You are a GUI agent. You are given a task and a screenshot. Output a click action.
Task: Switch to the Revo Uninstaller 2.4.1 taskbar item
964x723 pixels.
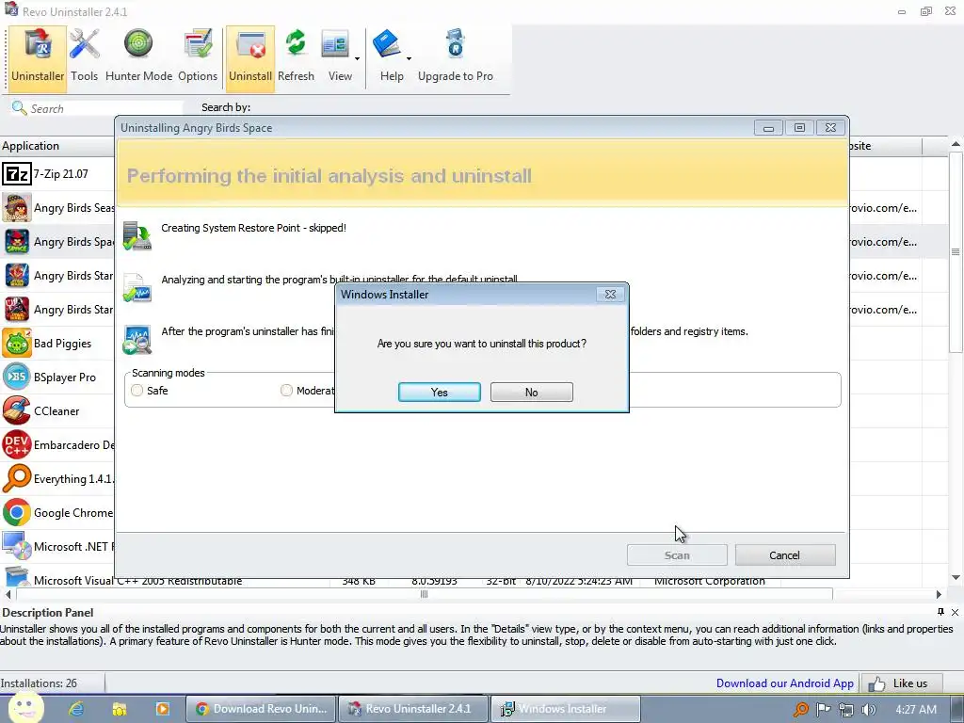pos(413,709)
